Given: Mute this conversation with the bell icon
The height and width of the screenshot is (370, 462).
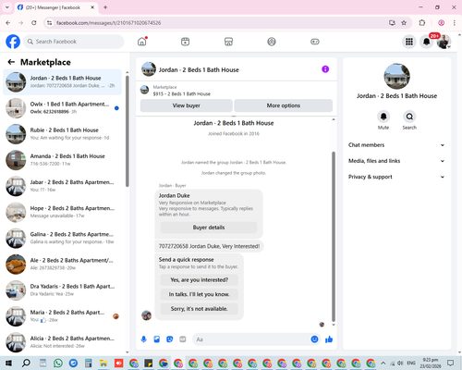Looking at the screenshot, I should point(383,117).
